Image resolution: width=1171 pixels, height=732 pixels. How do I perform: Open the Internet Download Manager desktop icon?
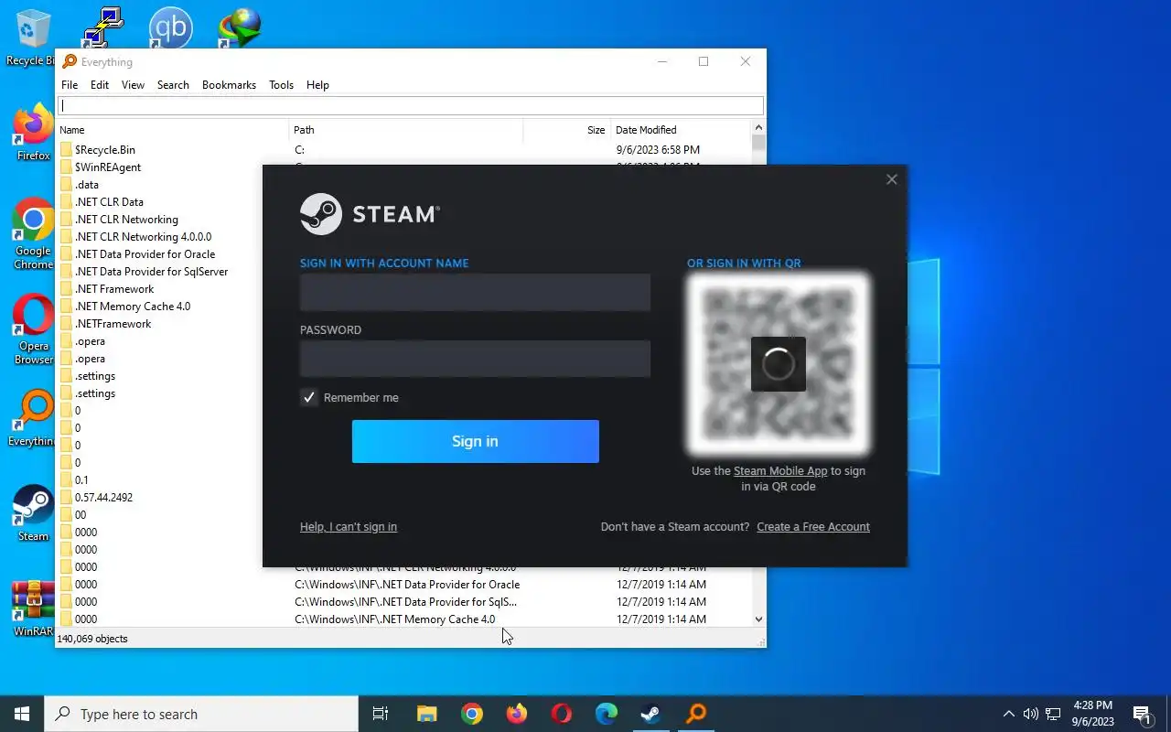[x=240, y=27]
